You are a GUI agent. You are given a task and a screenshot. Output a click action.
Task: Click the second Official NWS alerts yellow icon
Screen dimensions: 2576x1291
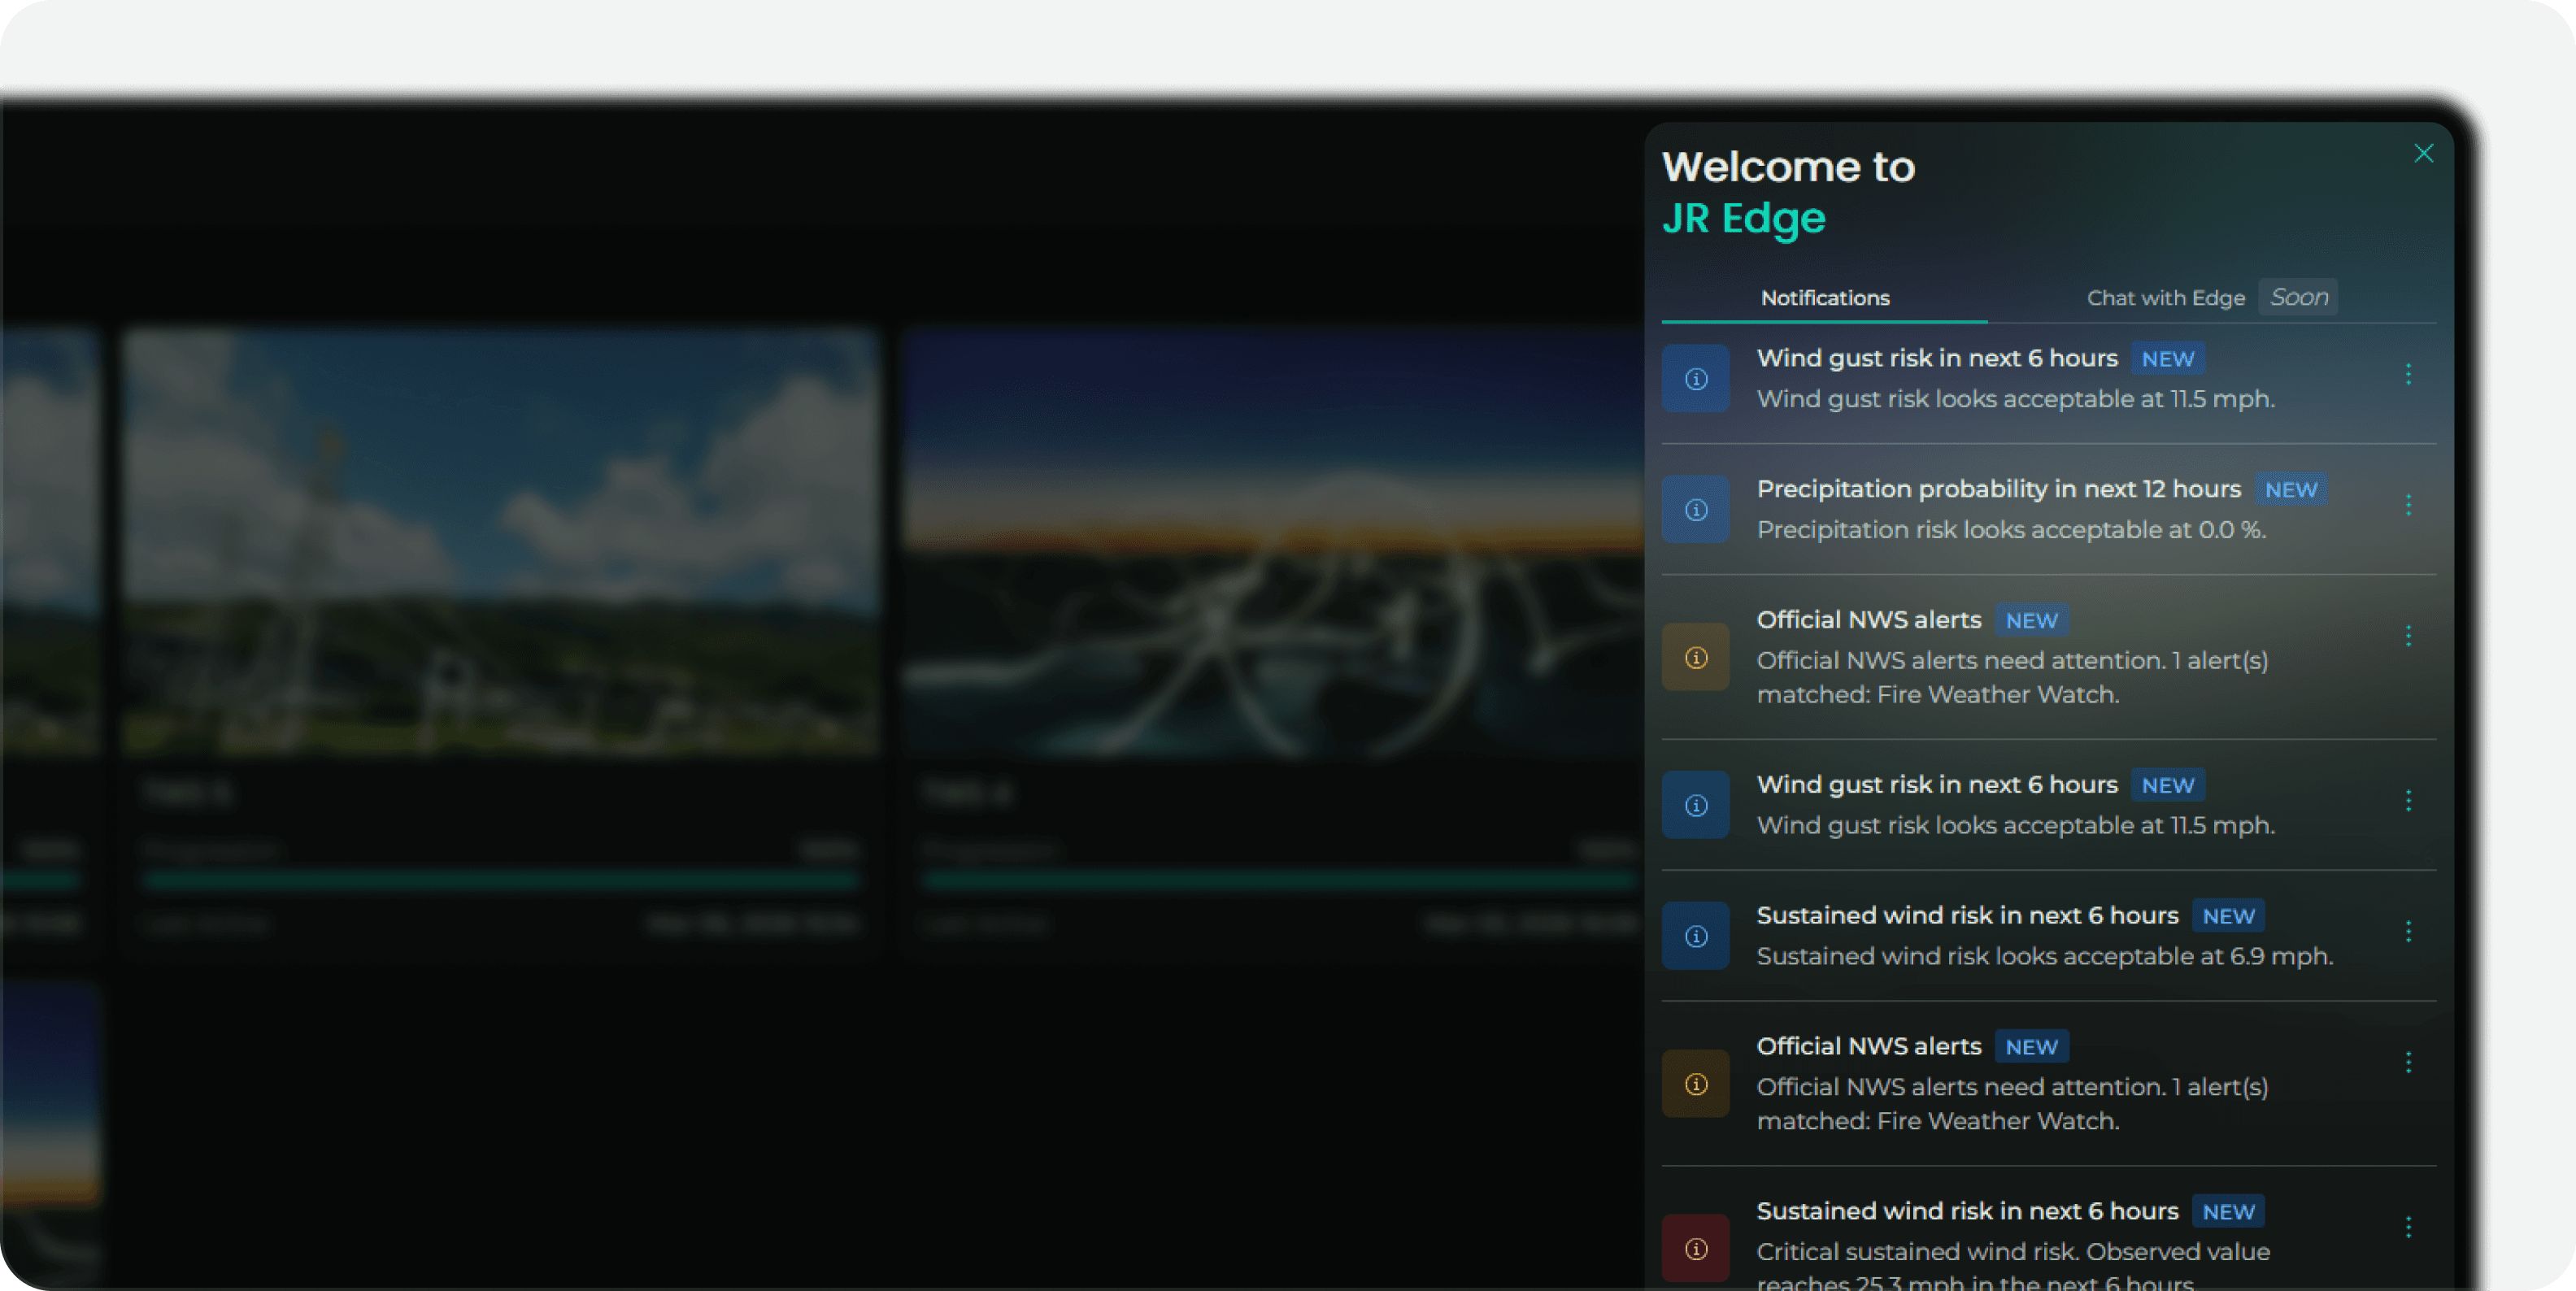pos(1695,1084)
